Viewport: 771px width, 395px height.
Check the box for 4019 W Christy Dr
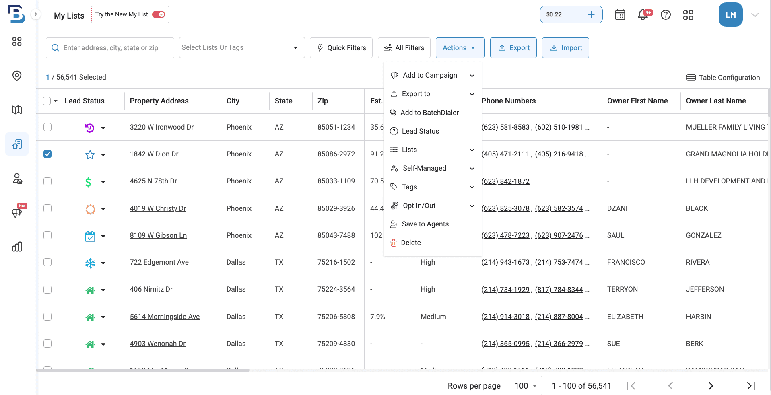point(47,208)
